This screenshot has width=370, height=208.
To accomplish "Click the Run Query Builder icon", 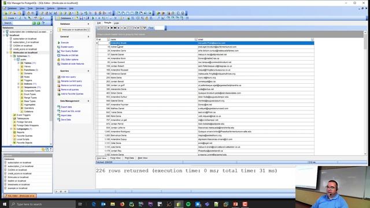I will click(59, 51).
